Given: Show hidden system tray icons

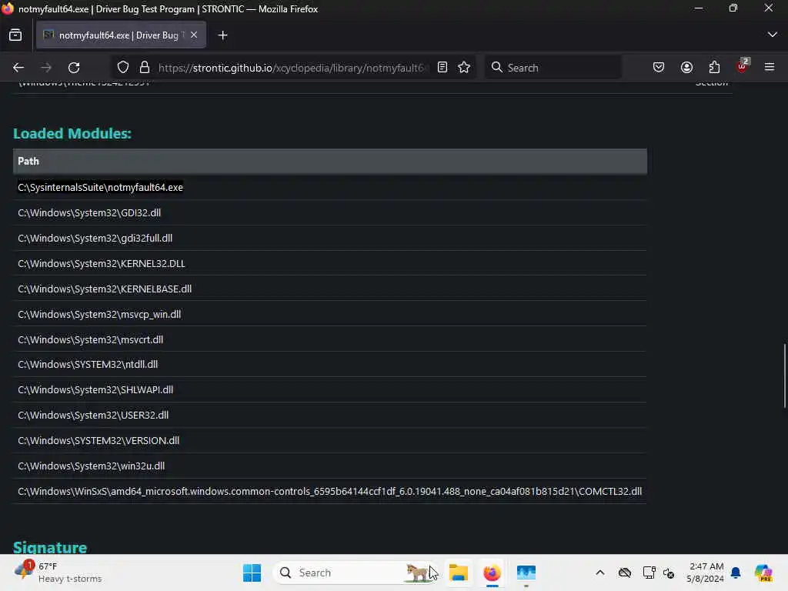Looking at the screenshot, I should tap(600, 573).
